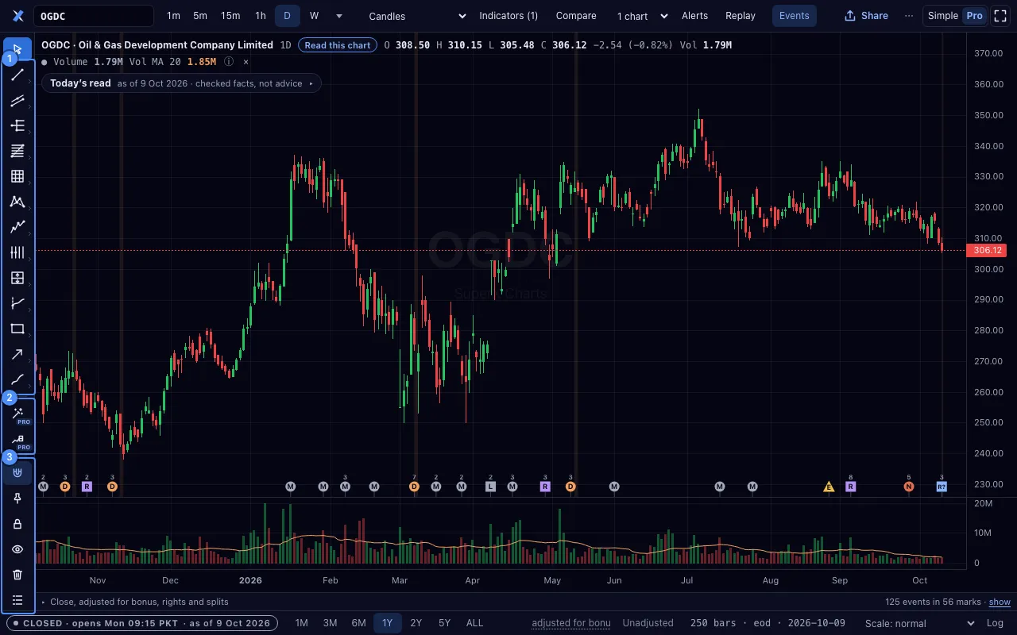
Task: Open the 1 chart layout dropdown
Action: pyautogui.click(x=642, y=16)
